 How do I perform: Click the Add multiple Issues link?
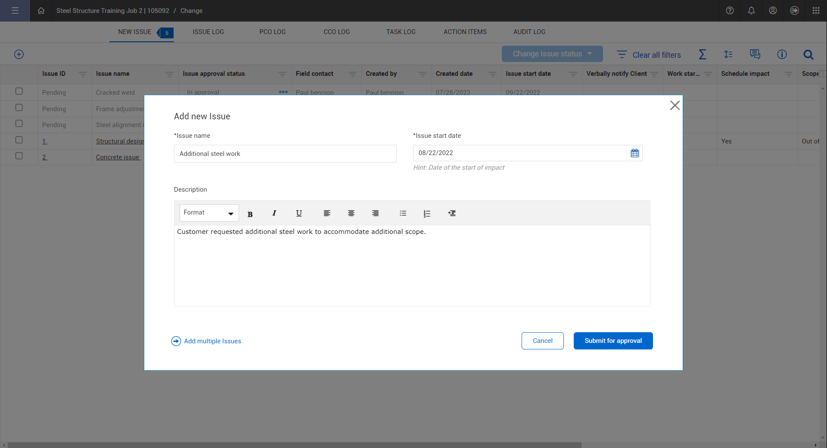[x=212, y=341]
